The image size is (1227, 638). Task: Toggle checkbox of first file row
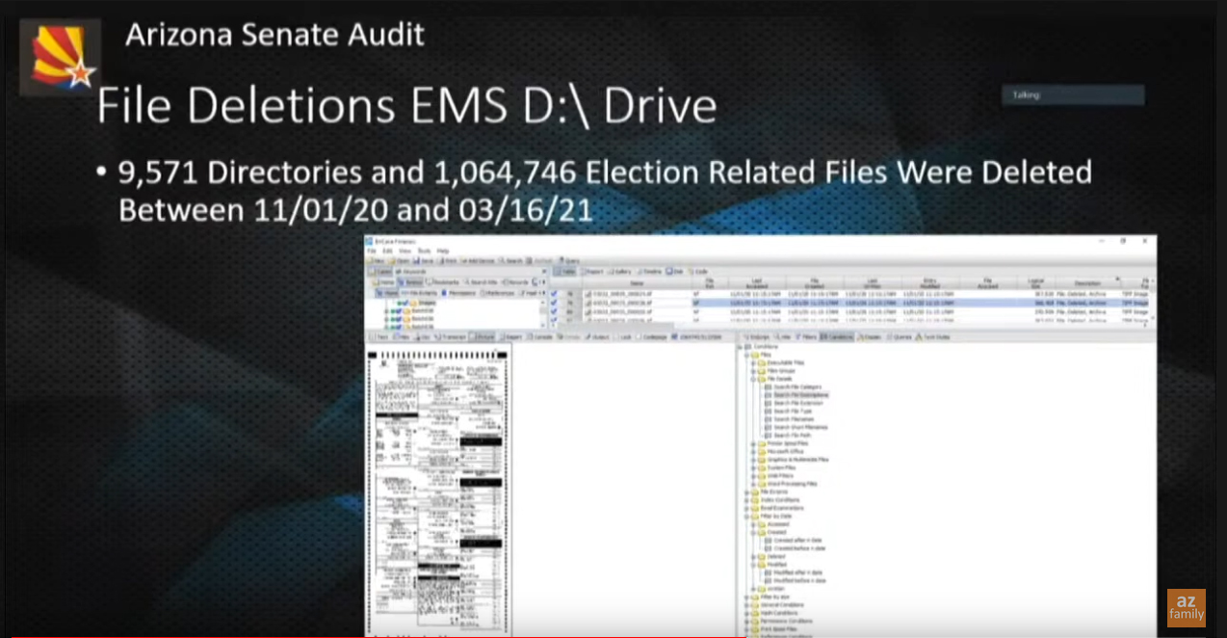[554, 293]
